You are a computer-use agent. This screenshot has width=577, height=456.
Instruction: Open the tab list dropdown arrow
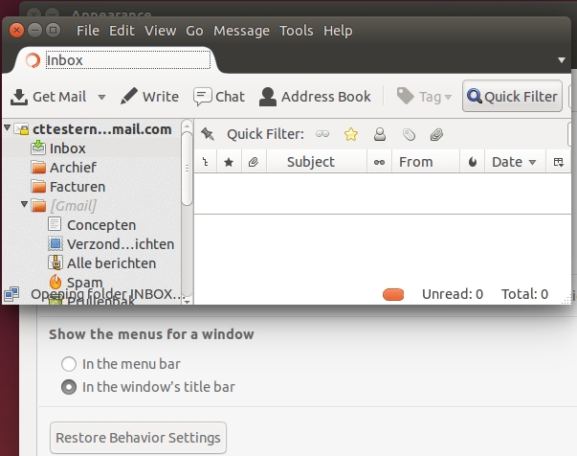(x=562, y=60)
